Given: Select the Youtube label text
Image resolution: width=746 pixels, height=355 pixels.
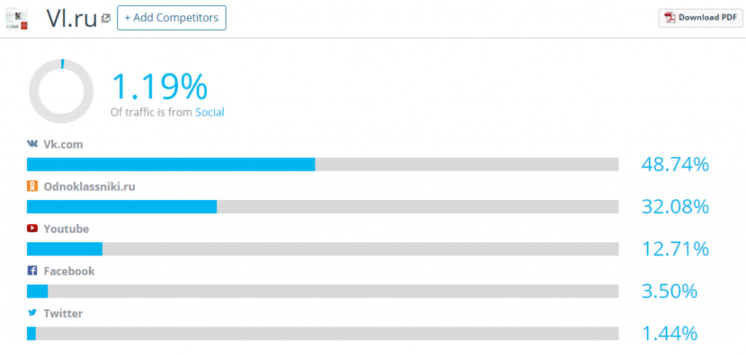Looking at the screenshot, I should [66, 229].
